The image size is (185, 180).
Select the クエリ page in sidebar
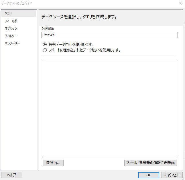click(8, 13)
